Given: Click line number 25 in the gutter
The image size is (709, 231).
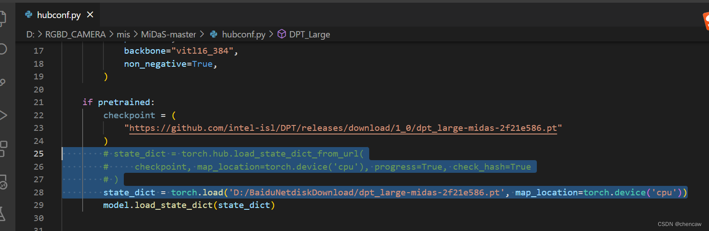Looking at the screenshot, I should (38, 154).
